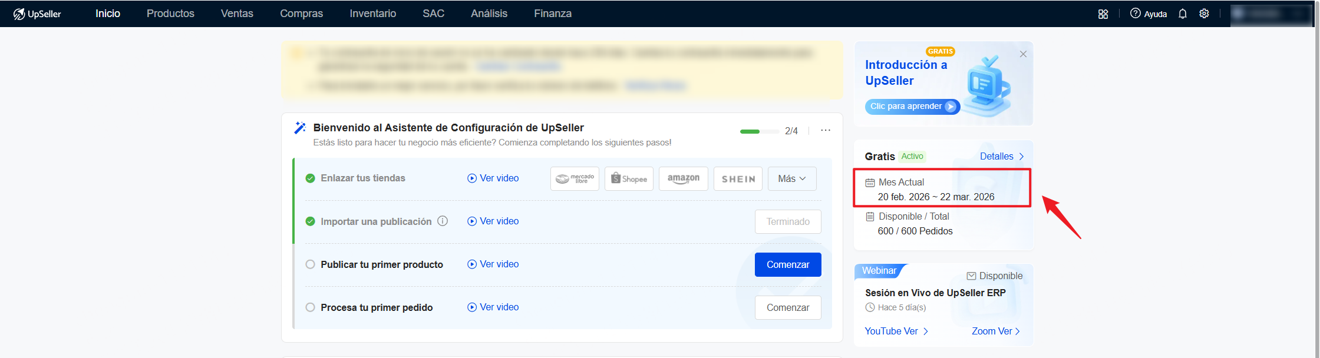Open the notifications bell
Image resolution: width=1320 pixels, height=358 pixels.
pos(1182,14)
